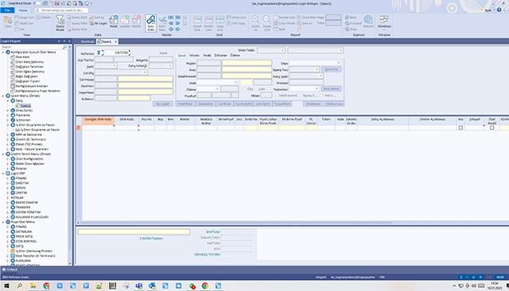Open the Windows Start button
Viewport: 509px width, 291px height.
[x=6, y=285]
